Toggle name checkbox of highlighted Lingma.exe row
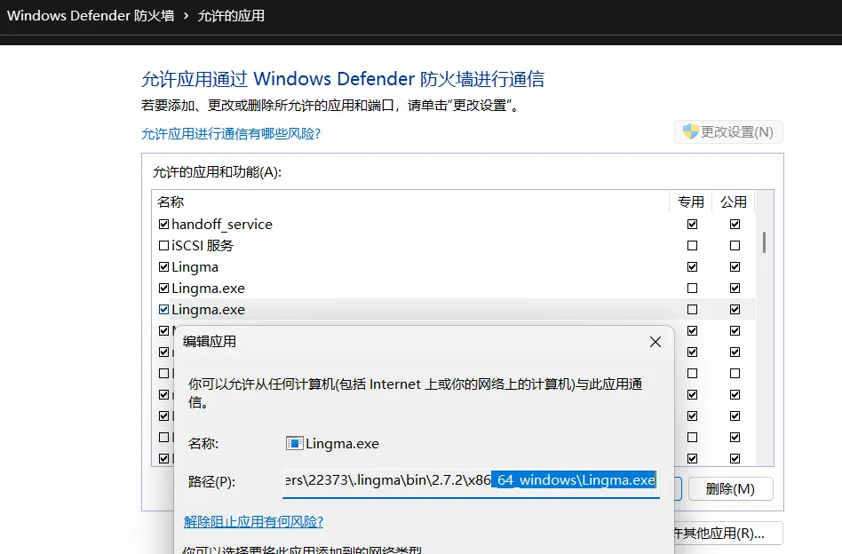 click(x=163, y=309)
